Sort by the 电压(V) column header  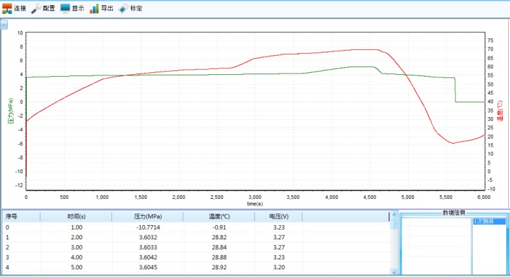279,217
